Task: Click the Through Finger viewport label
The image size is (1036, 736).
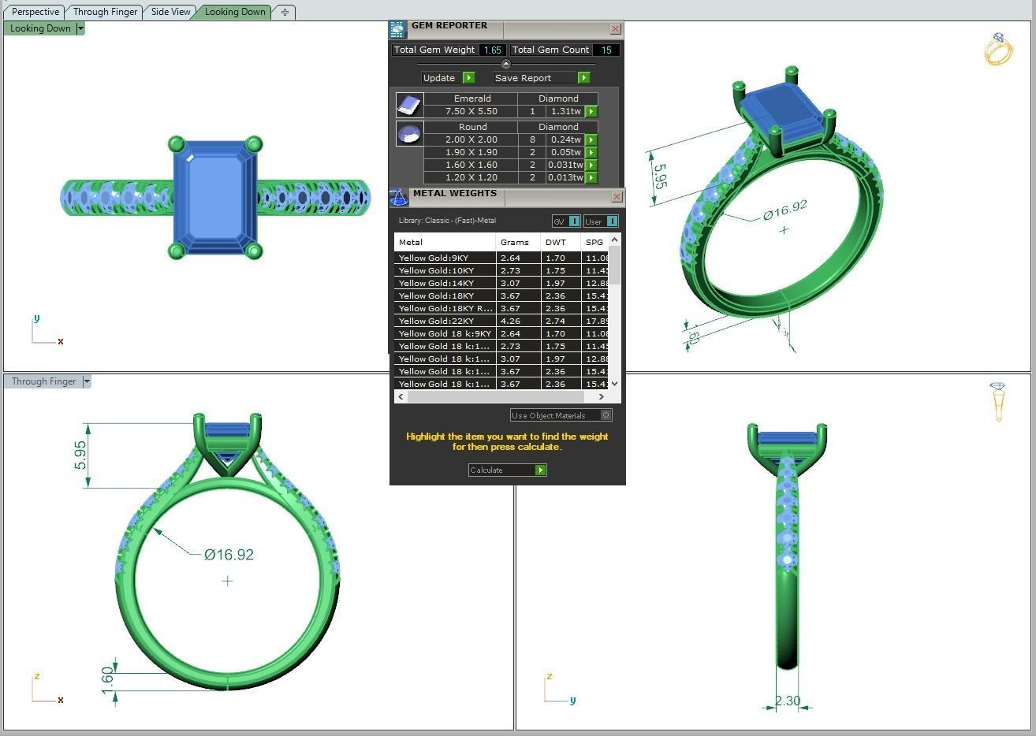Action: coord(43,381)
